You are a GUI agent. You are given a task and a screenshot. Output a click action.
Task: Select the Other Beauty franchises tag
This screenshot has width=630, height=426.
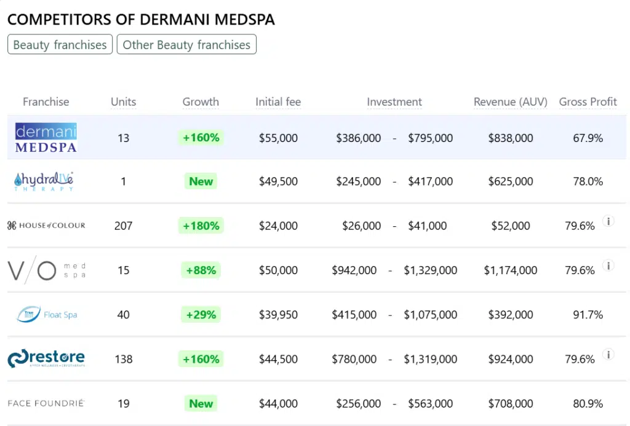click(186, 44)
